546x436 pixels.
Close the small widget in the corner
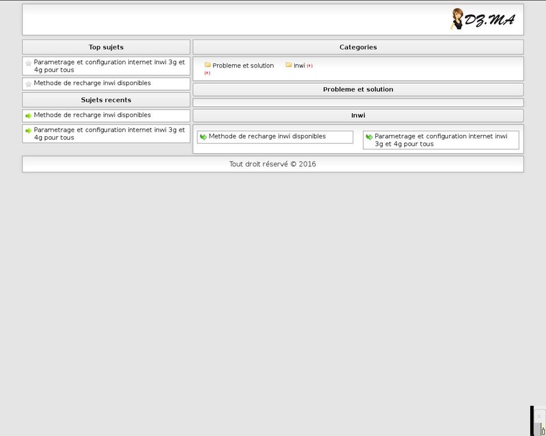(539, 416)
